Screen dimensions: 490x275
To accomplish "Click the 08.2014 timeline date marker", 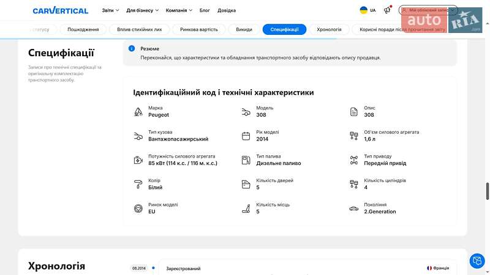I will pyautogui.click(x=139, y=268).
